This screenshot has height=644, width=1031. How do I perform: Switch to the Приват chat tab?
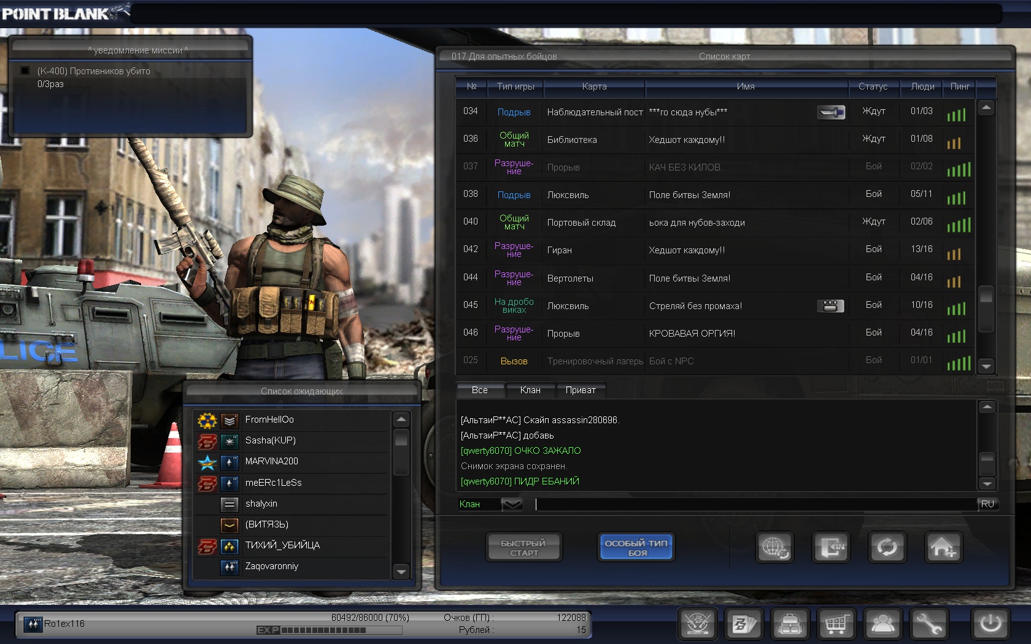coord(581,390)
